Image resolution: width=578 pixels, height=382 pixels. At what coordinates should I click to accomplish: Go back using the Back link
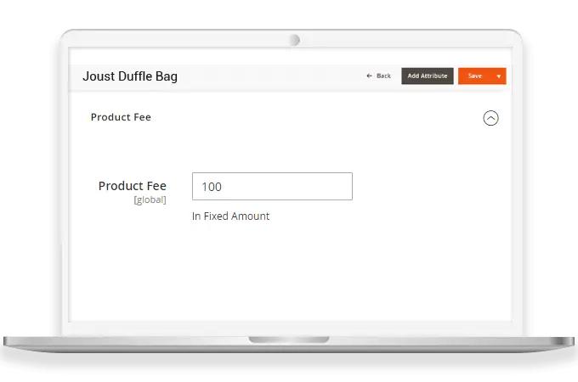(379, 76)
